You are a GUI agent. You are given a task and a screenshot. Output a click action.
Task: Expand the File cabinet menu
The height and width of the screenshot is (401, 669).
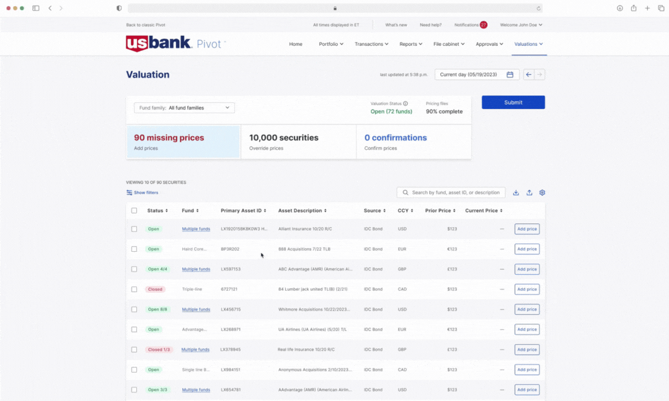[x=449, y=44]
